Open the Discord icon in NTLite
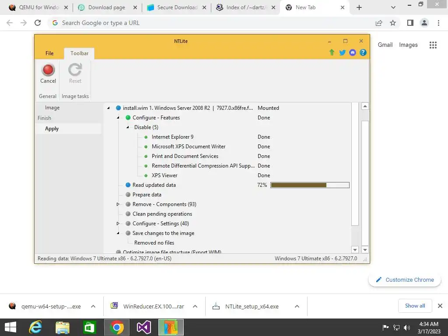The width and height of the screenshot is (448, 336). coord(353,52)
